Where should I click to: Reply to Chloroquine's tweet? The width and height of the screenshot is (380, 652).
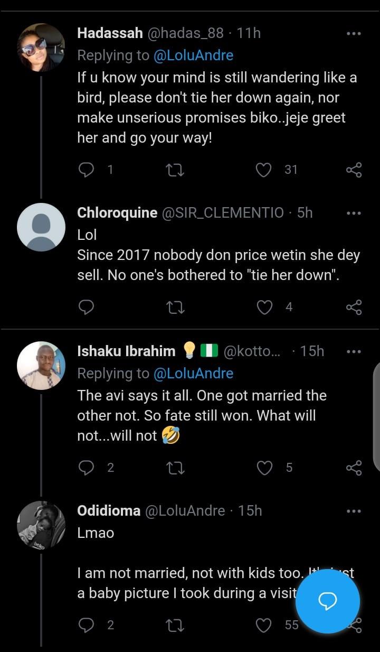(86, 307)
